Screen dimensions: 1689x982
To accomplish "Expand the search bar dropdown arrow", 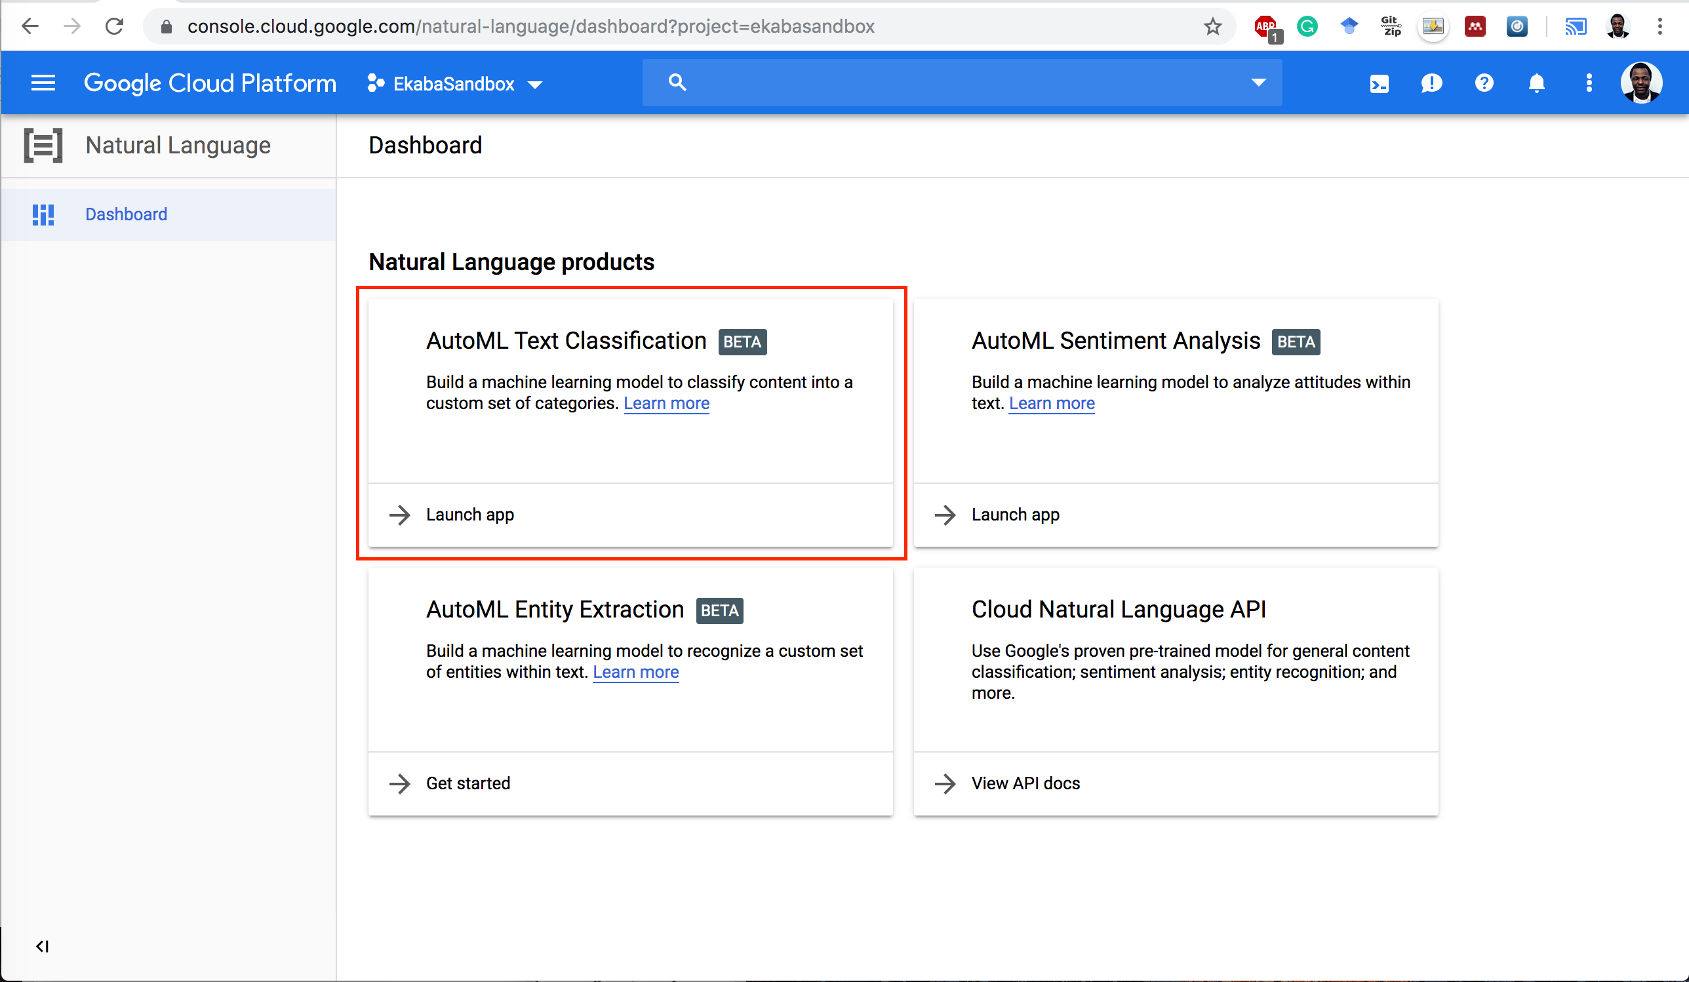I will pyautogui.click(x=1259, y=83).
